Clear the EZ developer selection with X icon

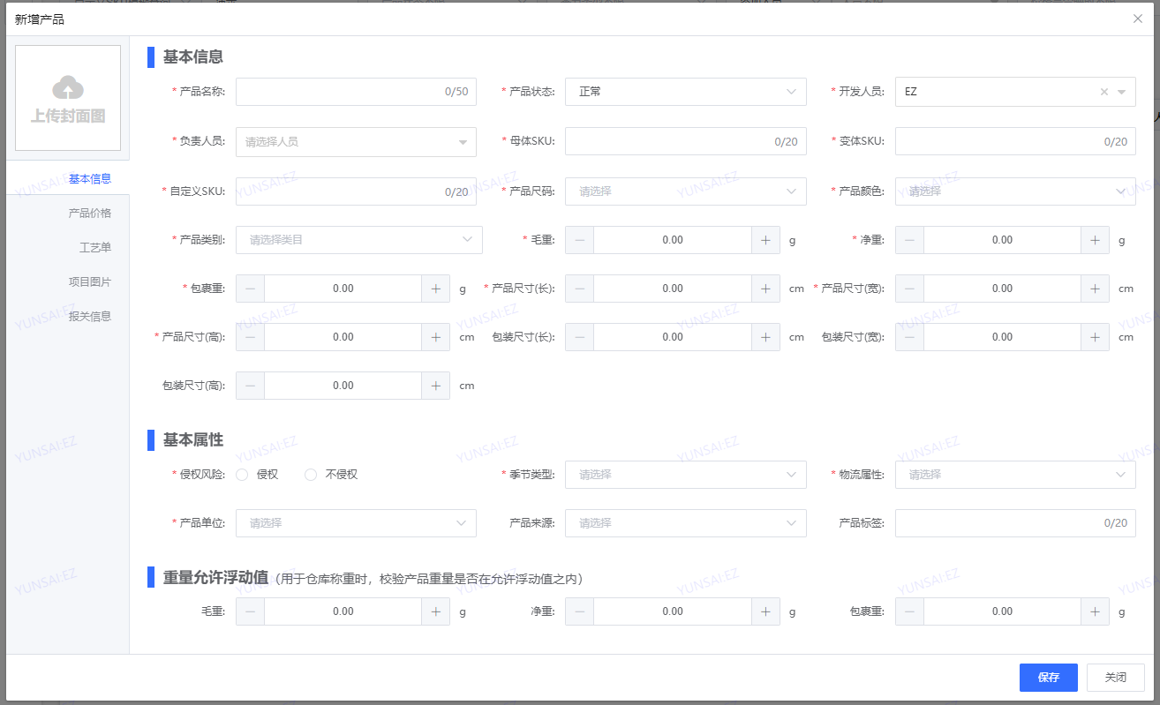[1104, 92]
